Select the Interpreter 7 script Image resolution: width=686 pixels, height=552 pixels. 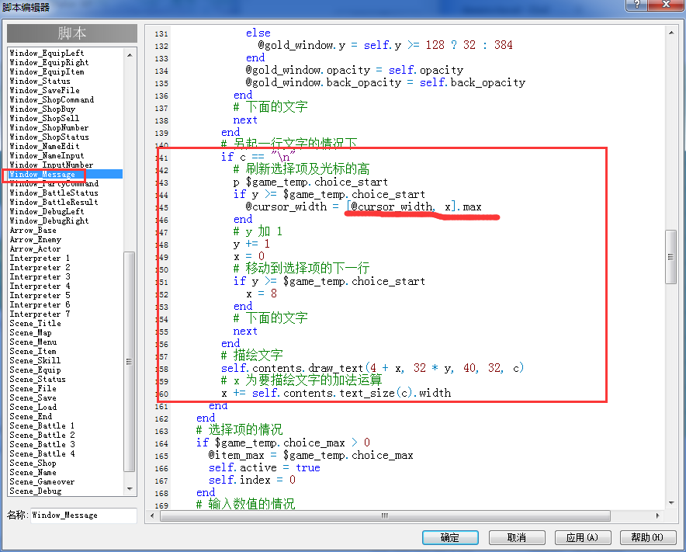(40, 314)
